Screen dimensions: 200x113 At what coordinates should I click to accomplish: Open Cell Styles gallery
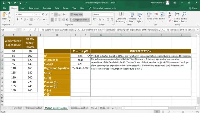(140, 17)
